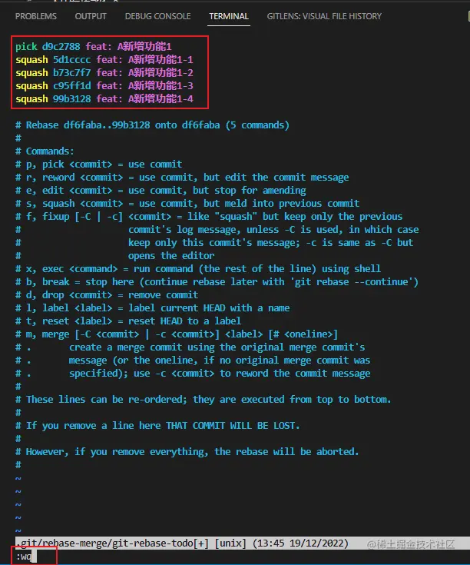The height and width of the screenshot is (565, 470).
Task: Click the pick d9c2788 commit line
Action: tap(94, 46)
